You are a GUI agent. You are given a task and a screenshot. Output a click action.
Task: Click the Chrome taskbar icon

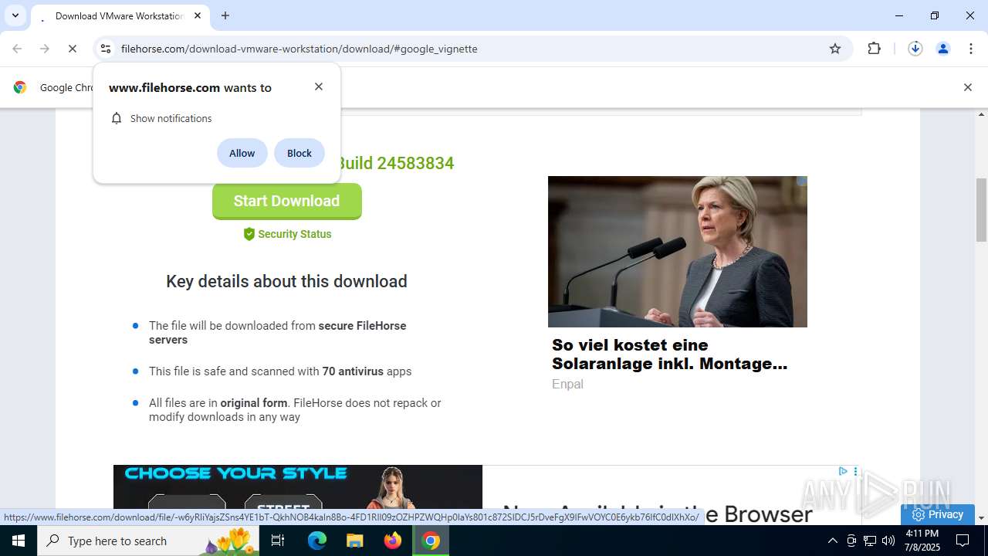(431, 541)
